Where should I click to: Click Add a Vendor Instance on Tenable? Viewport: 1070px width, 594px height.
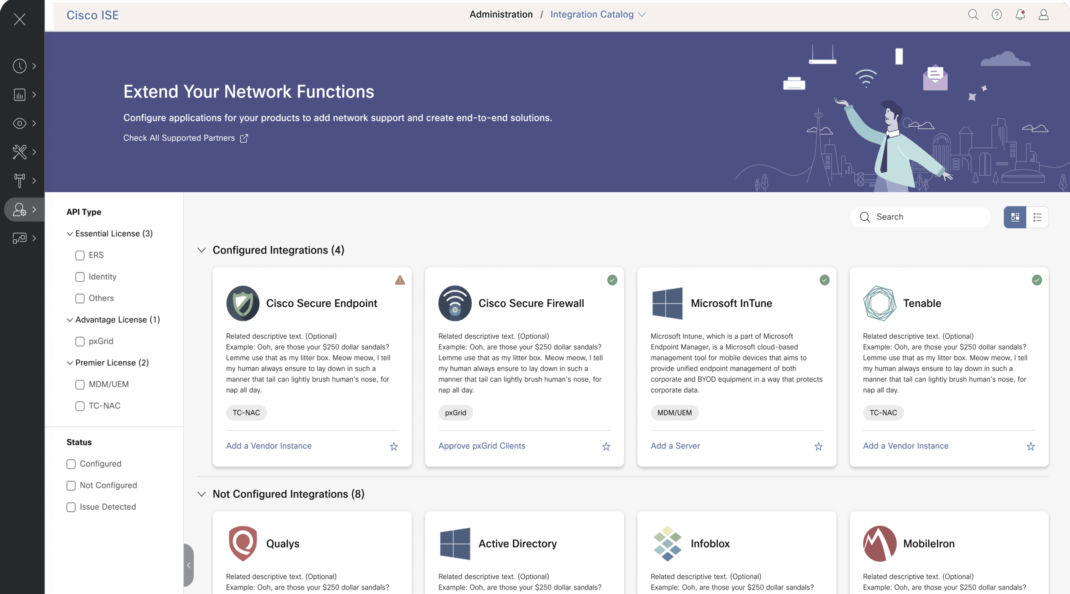click(905, 446)
